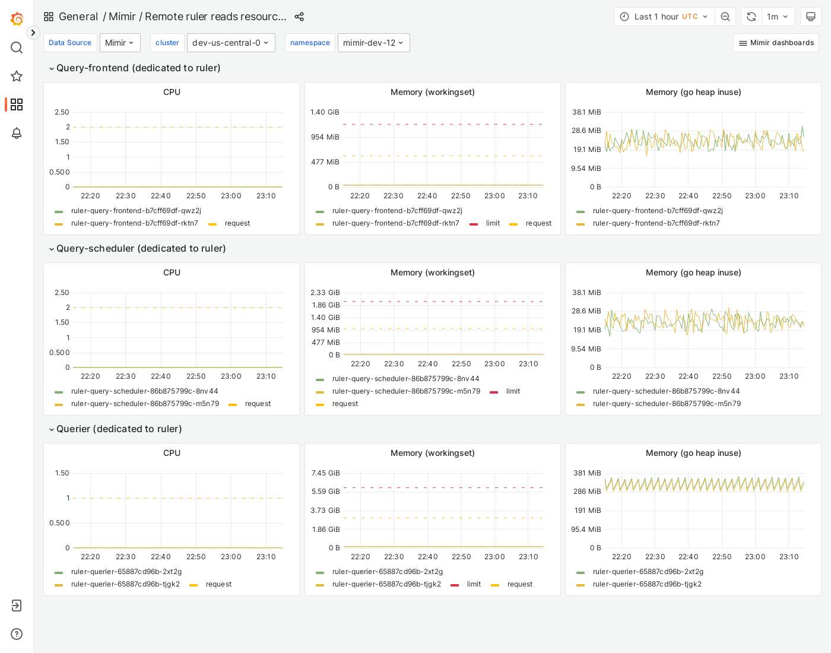Open the Search dashboards icon
The image size is (831, 653).
click(17, 47)
